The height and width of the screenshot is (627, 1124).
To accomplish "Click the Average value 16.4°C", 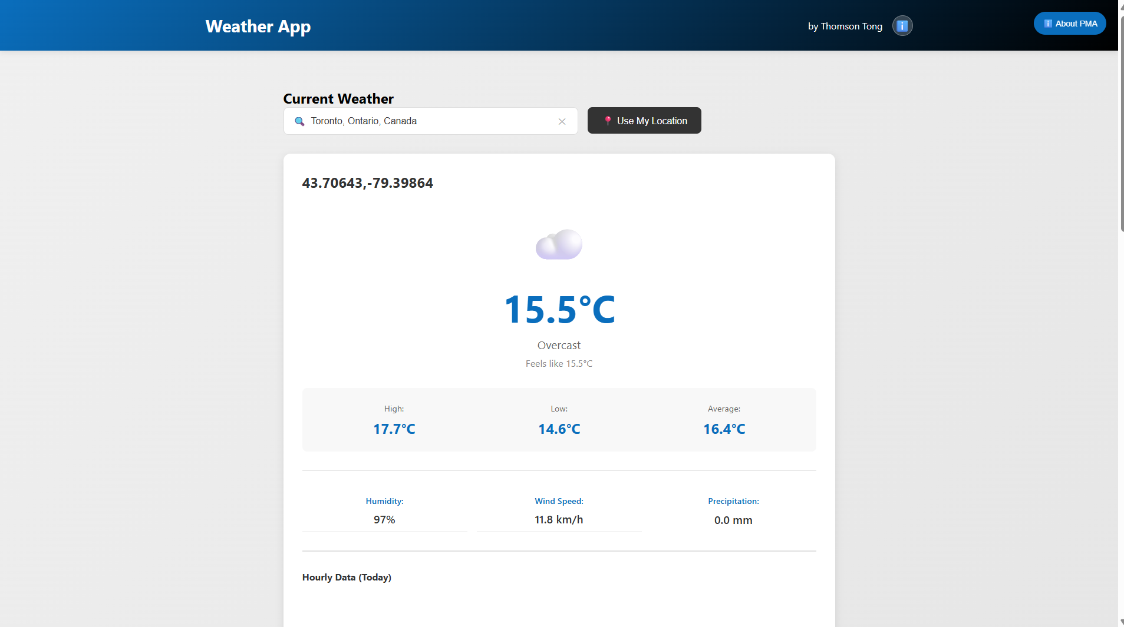I will tap(724, 429).
